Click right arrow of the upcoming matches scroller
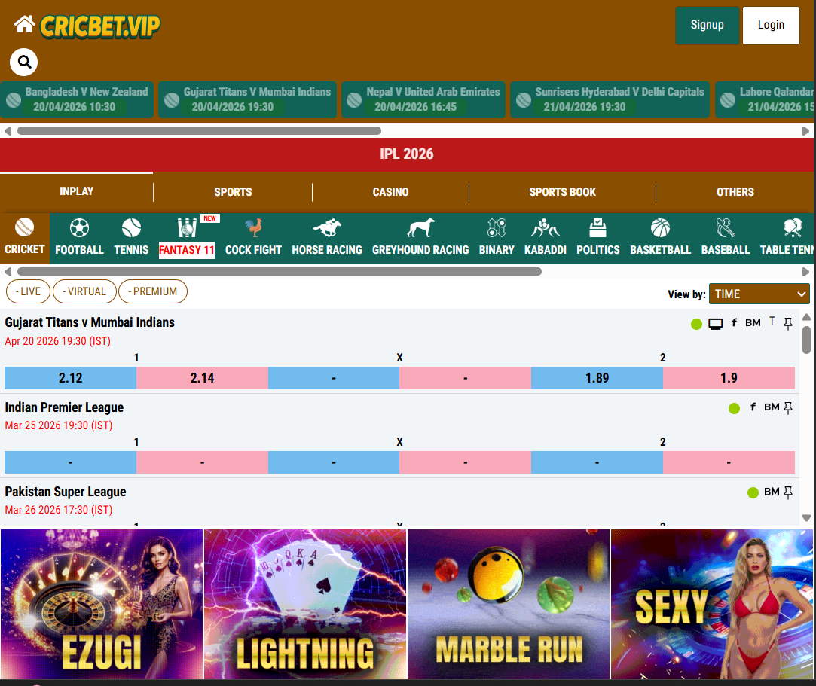Image resolution: width=816 pixels, height=686 pixels. (805, 131)
